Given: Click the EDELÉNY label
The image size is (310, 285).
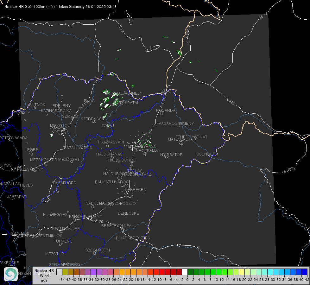Looking at the screenshot, I should tap(62, 106).
